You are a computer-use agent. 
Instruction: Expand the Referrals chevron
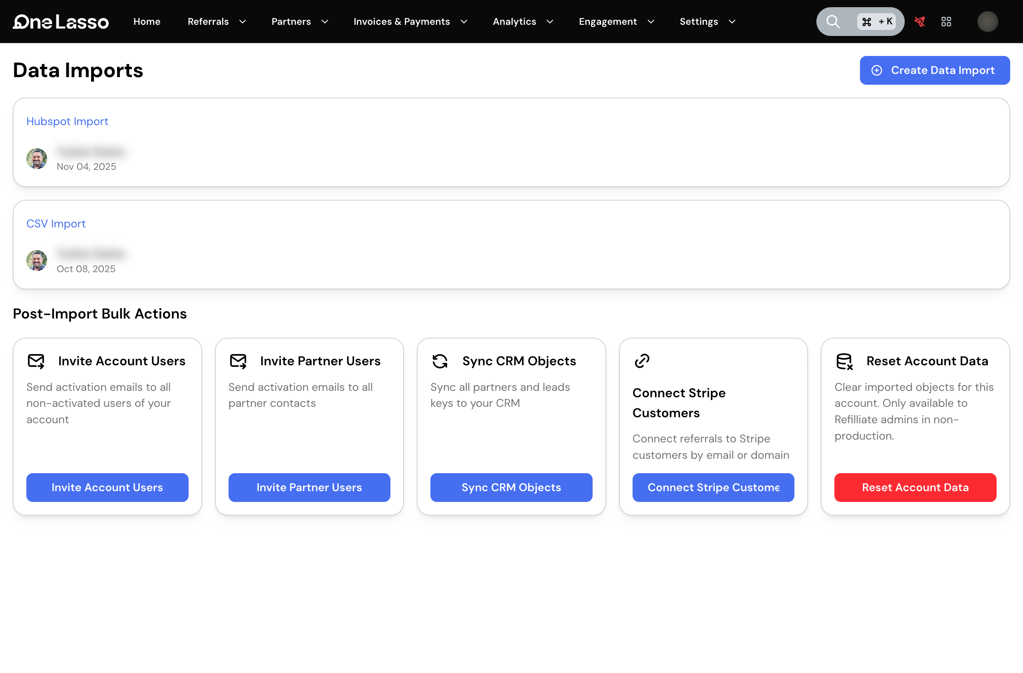pos(243,22)
